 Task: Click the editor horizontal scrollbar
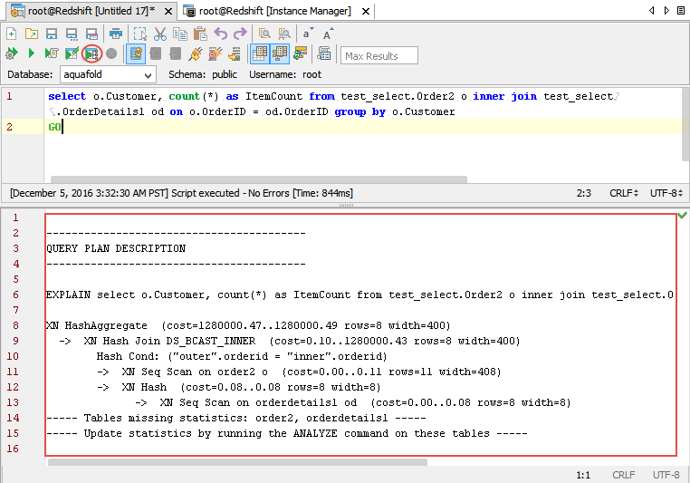pos(259,179)
